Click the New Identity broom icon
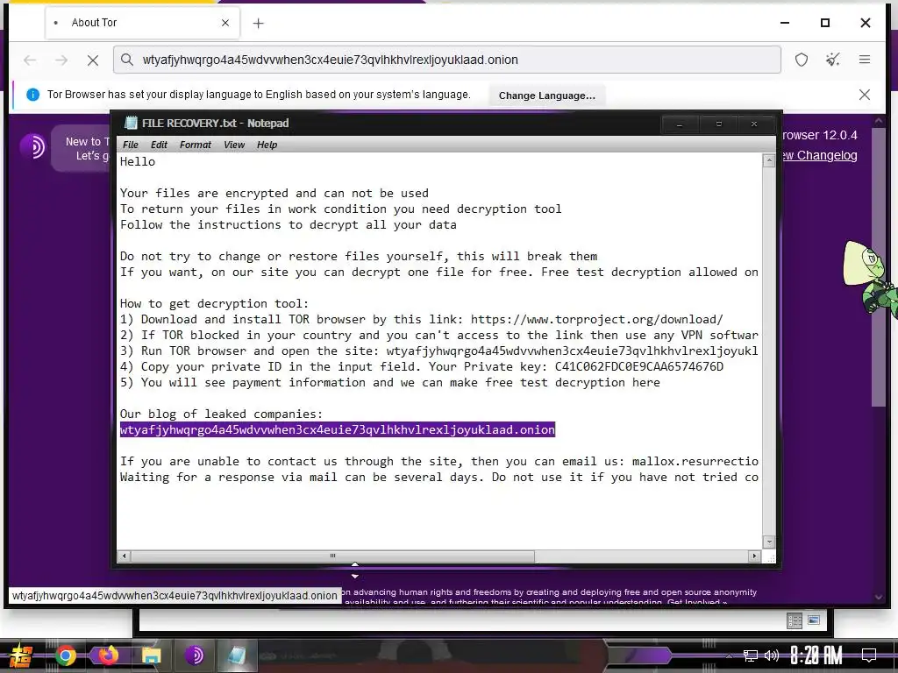This screenshot has height=673, width=898. coord(833,60)
